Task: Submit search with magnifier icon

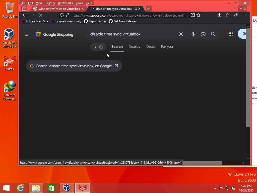Action: (213, 34)
